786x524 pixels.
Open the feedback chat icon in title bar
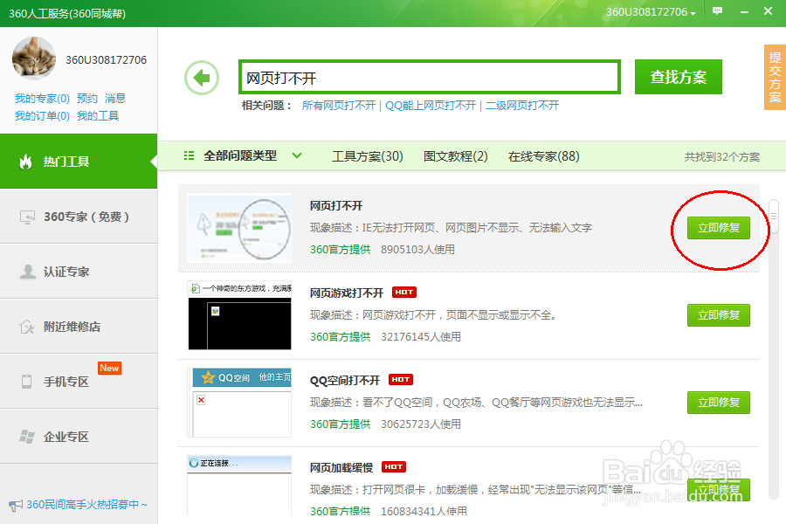click(718, 10)
